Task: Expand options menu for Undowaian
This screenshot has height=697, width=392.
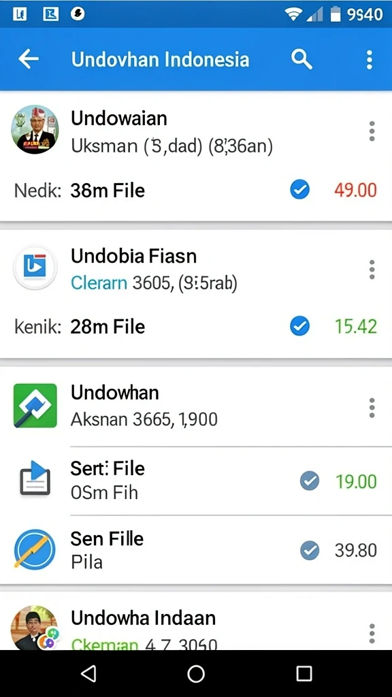Action: click(372, 131)
